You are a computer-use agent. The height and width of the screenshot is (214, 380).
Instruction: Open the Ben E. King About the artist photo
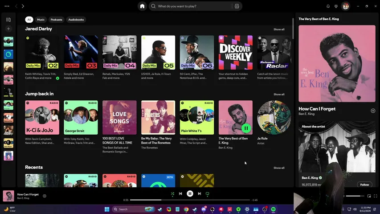pyautogui.click(x=337, y=147)
